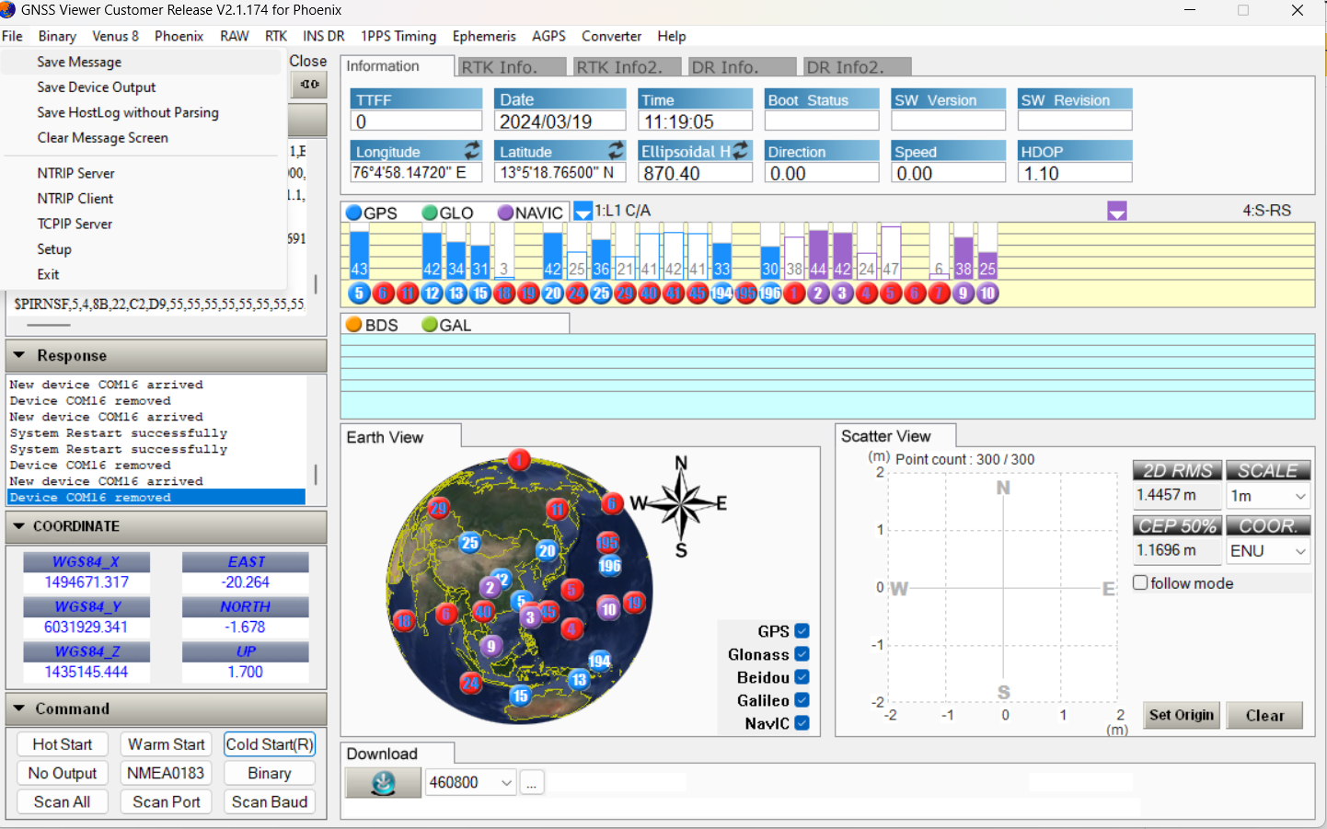This screenshot has height=829, width=1327.
Task: Click the purple dropdown arrow near 4:S-RS
Action: (x=1117, y=212)
